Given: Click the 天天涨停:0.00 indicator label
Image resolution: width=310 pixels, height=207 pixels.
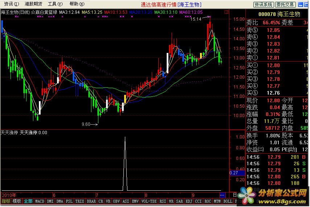Looking at the screenshot, I should click(33, 133).
